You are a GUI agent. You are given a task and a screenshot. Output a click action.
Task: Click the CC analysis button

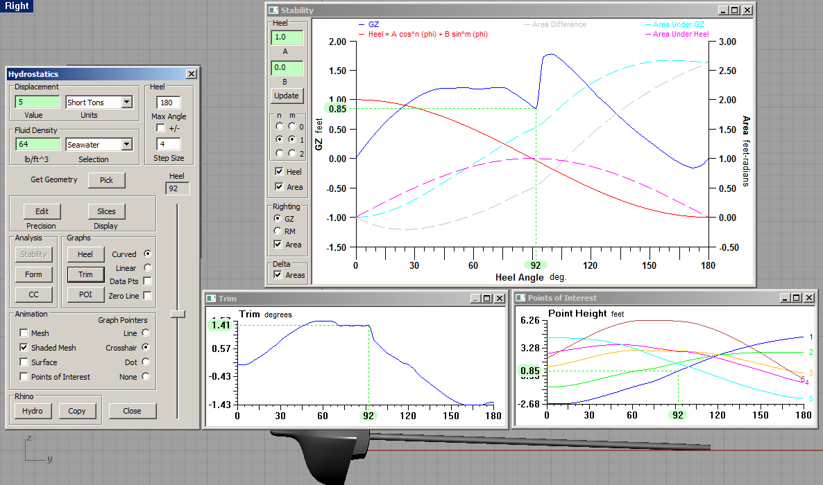(33, 294)
